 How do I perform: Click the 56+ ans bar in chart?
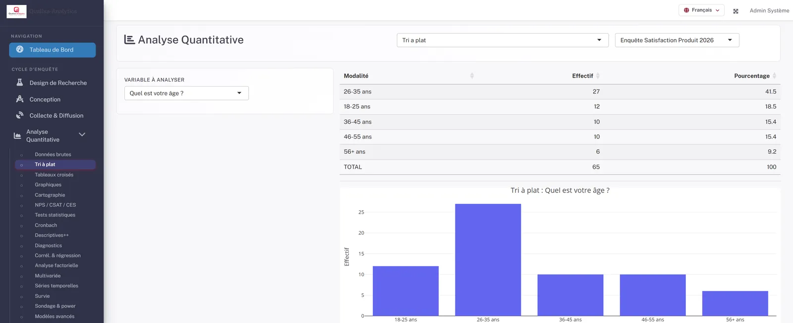pyautogui.click(x=735, y=303)
